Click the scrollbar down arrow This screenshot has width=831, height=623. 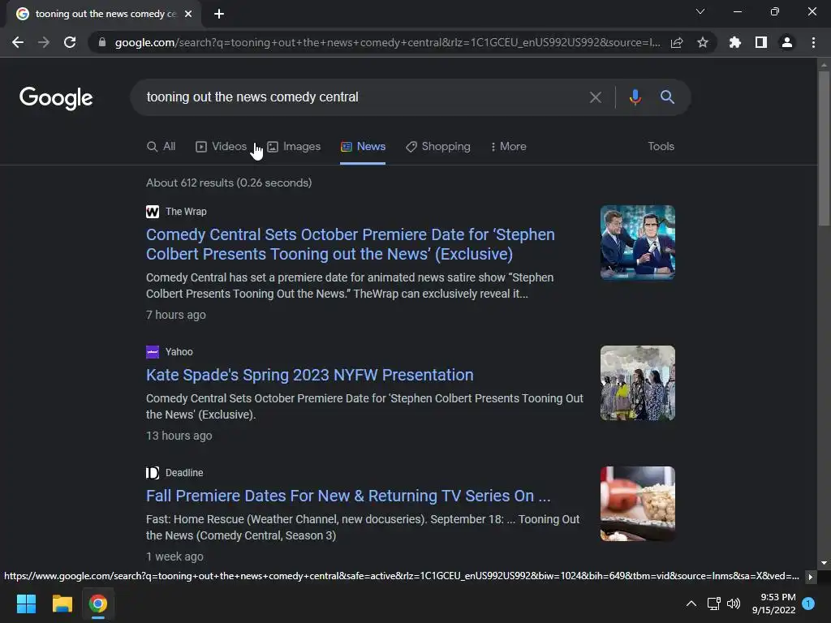(824, 563)
